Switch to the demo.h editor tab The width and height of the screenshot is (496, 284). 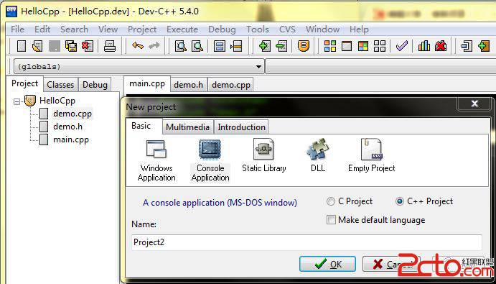pos(189,85)
